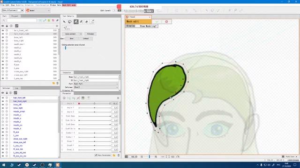300x168 pixels.
Task: Toggle visibility of brow_left in Deformer list
Action: pyautogui.click(x=3, y=105)
